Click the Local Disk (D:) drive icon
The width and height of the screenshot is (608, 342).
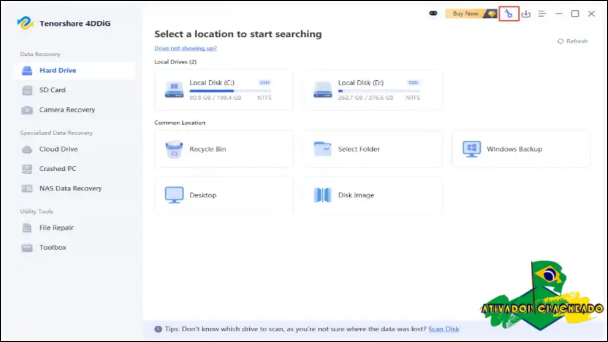click(x=322, y=90)
